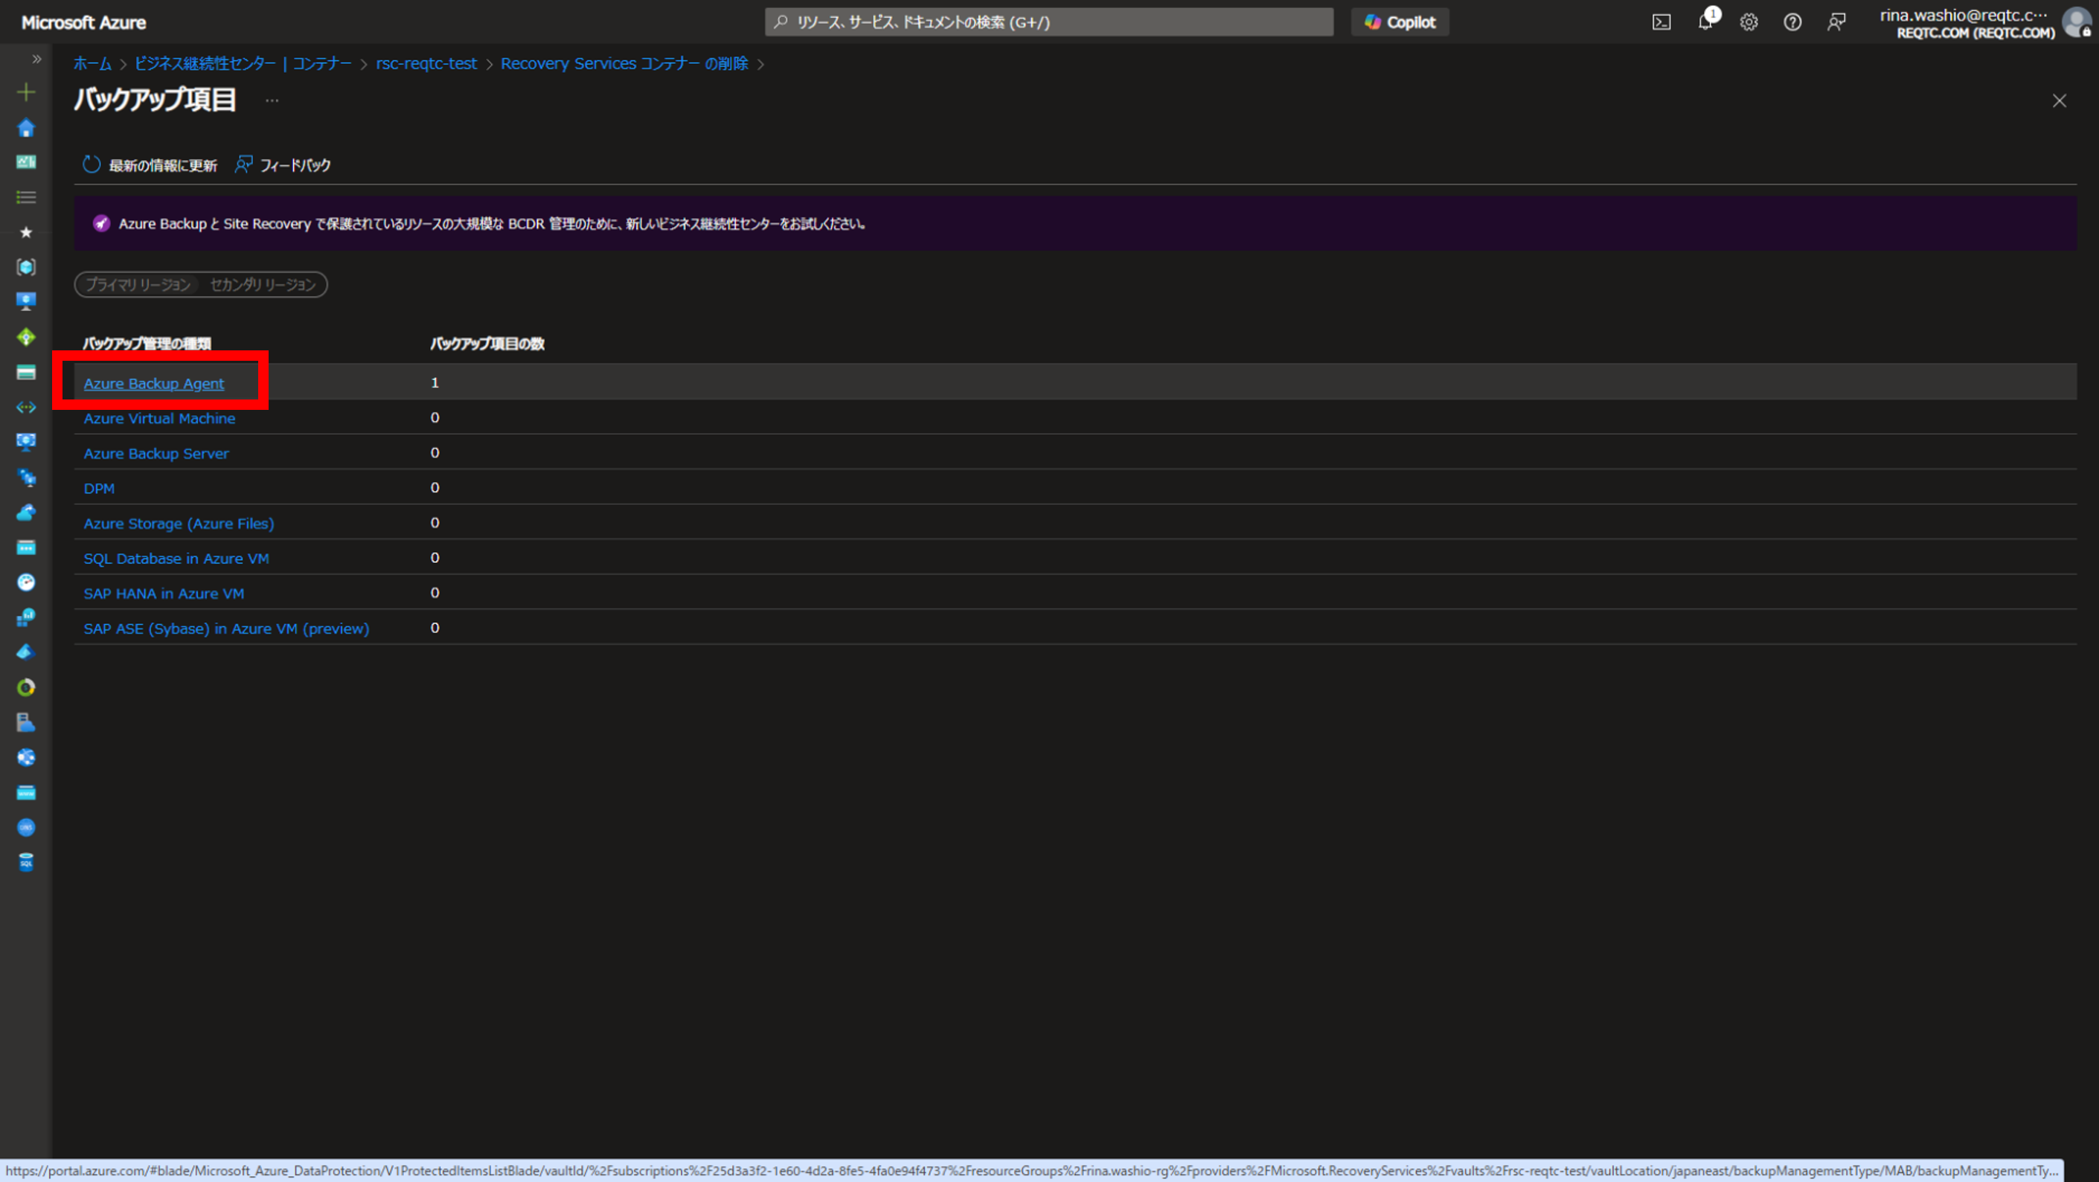The image size is (2099, 1182).
Task: Open the Copilot button
Action: tap(1400, 22)
